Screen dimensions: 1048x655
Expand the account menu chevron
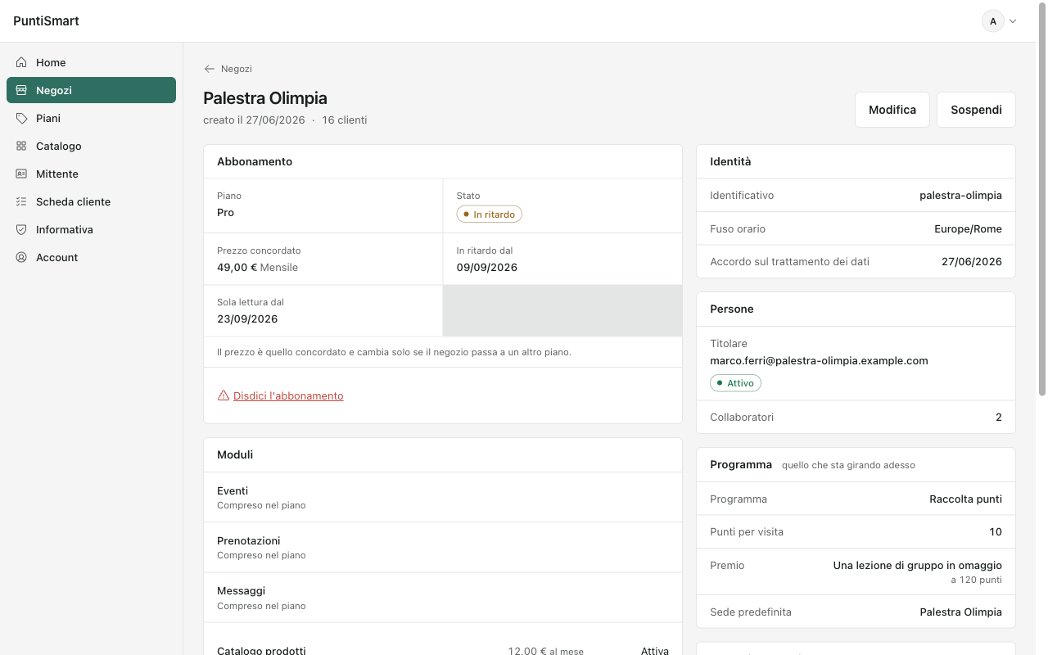(x=1013, y=21)
